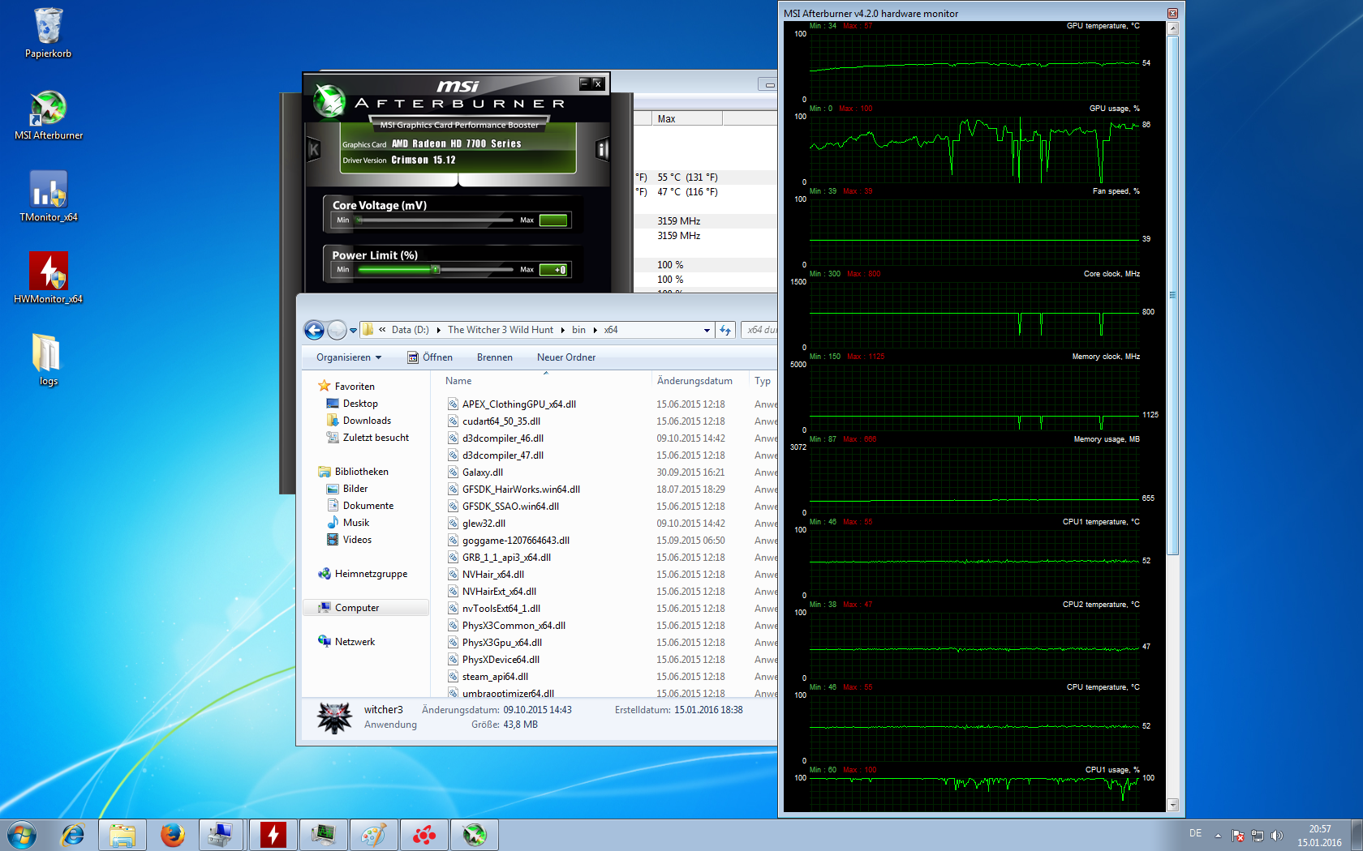
Task: Select the MSI Afterburner desktop shortcut
Action: click(49, 114)
